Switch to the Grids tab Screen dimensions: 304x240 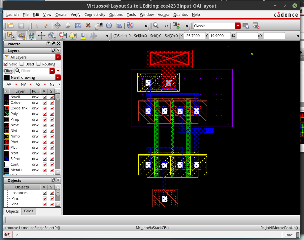tap(28, 211)
